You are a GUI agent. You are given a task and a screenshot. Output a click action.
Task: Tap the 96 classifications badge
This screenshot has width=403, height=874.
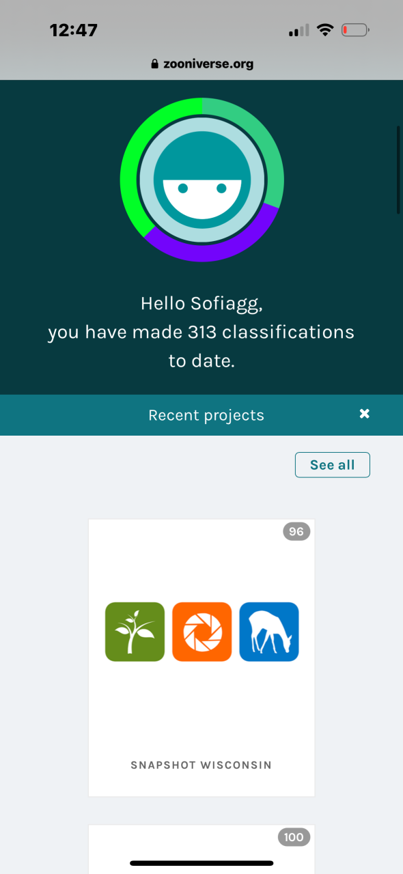[296, 531]
